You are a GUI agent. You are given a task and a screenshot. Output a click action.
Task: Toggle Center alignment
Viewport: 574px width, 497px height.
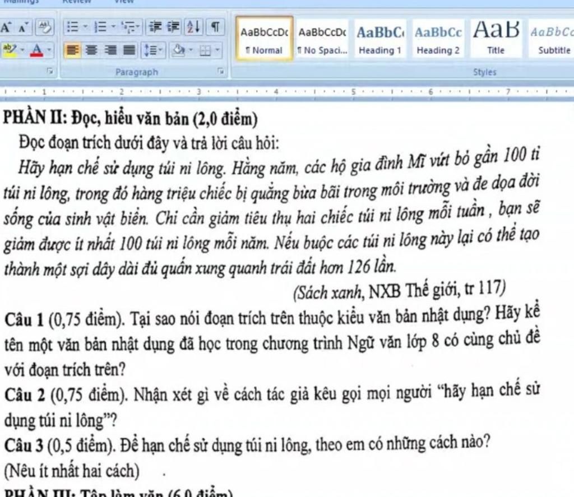pos(91,50)
